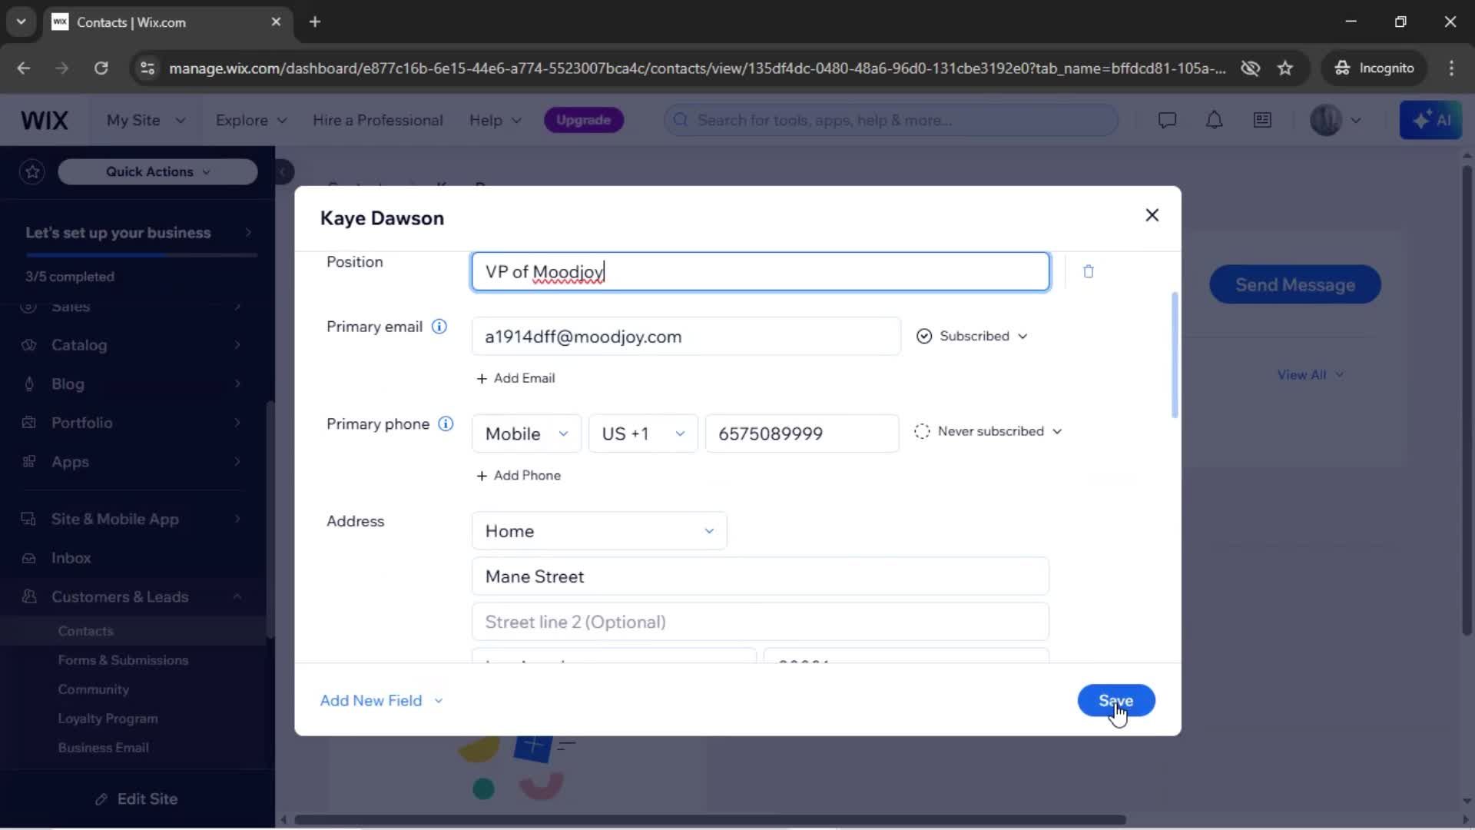1475x830 pixels.
Task: Expand the Blog sidebar section
Action: [132, 383]
